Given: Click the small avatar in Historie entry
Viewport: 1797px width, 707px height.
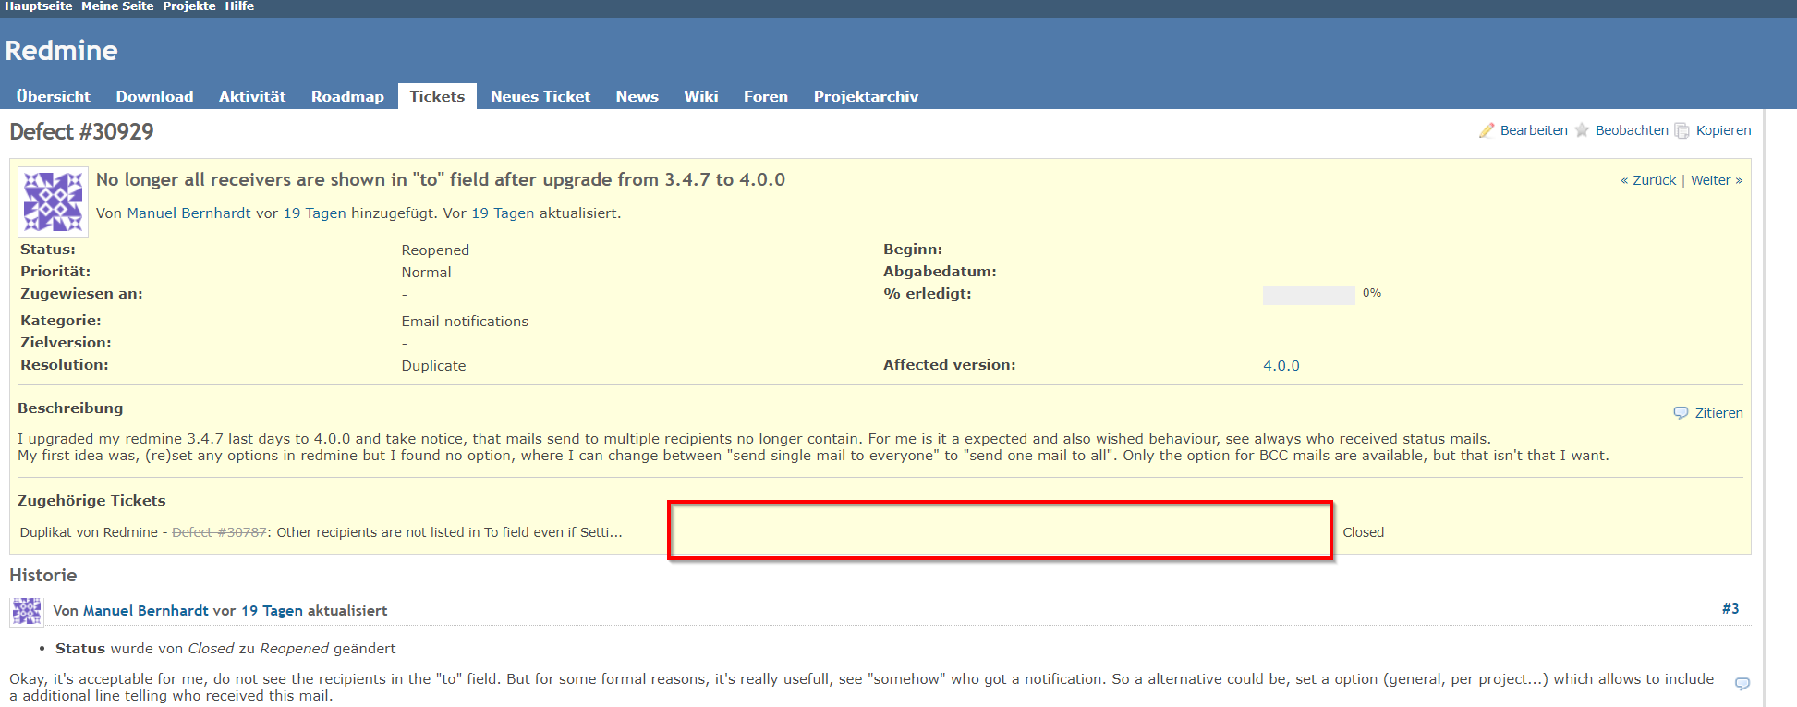Looking at the screenshot, I should click(27, 611).
